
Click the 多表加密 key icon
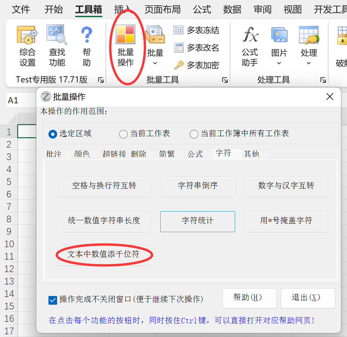(179, 65)
